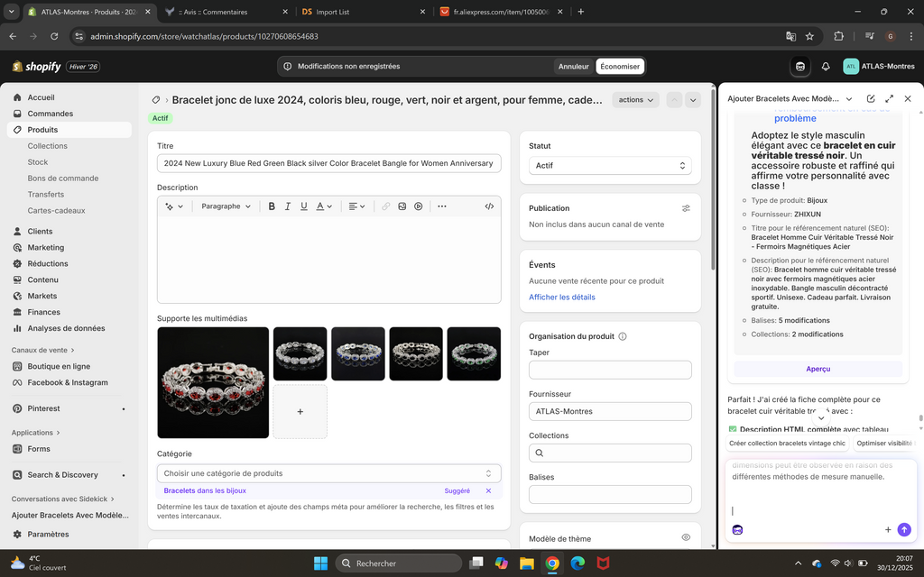Save changes with the Économiser button
Image resolution: width=924 pixels, height=577 pixels.
620,67
